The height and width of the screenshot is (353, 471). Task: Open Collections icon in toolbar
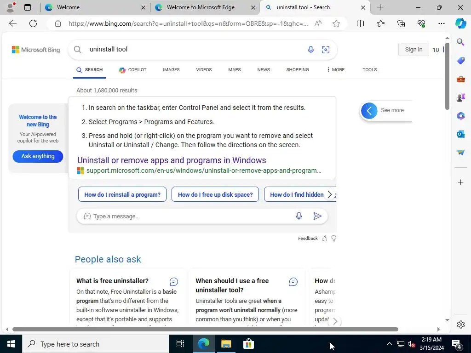point(401,23)
